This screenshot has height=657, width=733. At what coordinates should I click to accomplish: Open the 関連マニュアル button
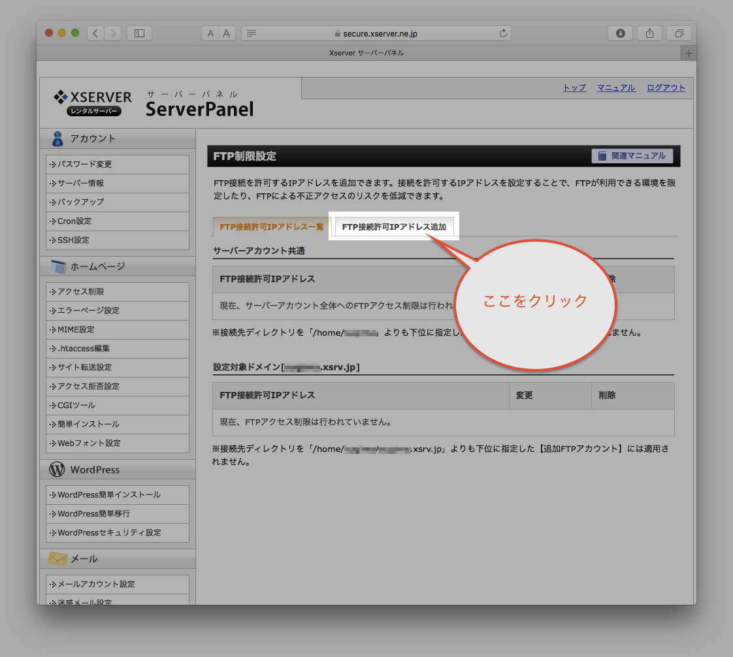[x=632, y=156]
